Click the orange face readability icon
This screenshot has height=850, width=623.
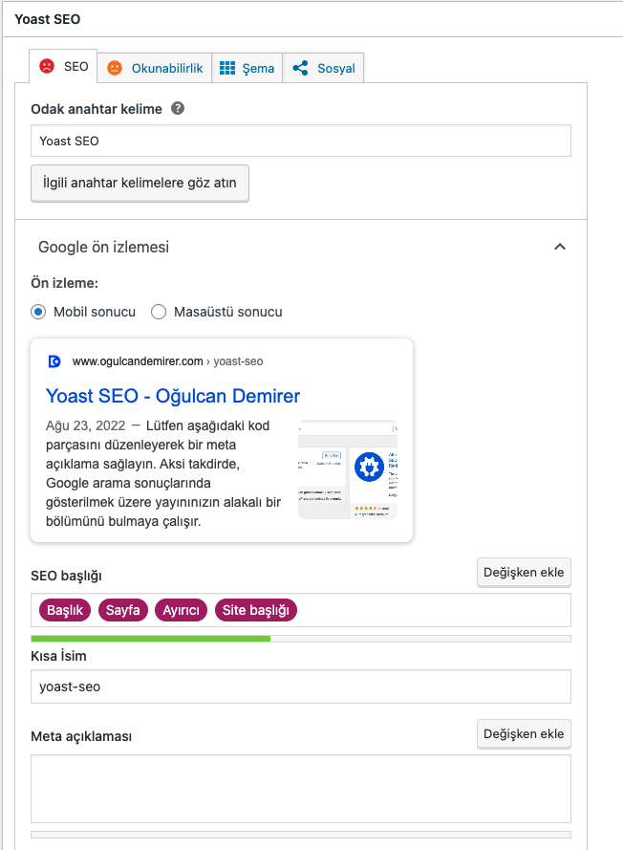point(115,68)
